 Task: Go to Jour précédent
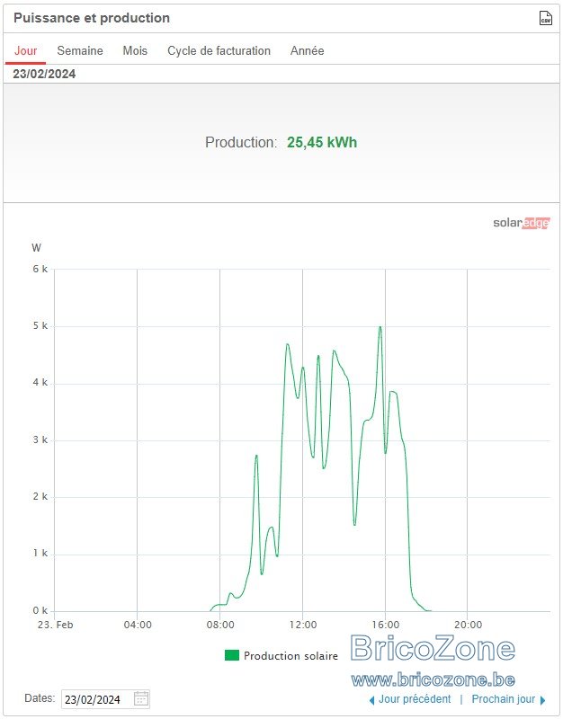[415, 699]
